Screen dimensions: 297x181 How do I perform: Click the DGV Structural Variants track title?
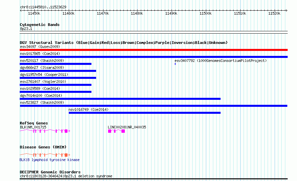coord(124,43)
